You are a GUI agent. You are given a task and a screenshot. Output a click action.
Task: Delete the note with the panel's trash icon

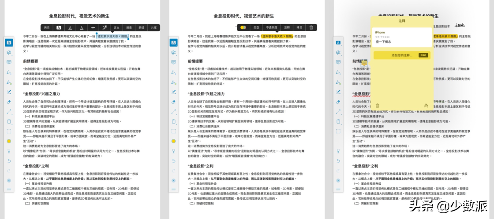click(377, 106)
